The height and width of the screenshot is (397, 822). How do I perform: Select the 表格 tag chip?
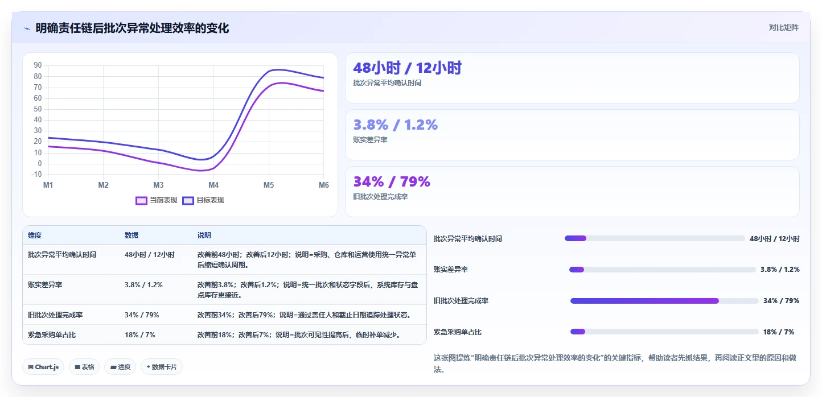click(x=84, y=367)
